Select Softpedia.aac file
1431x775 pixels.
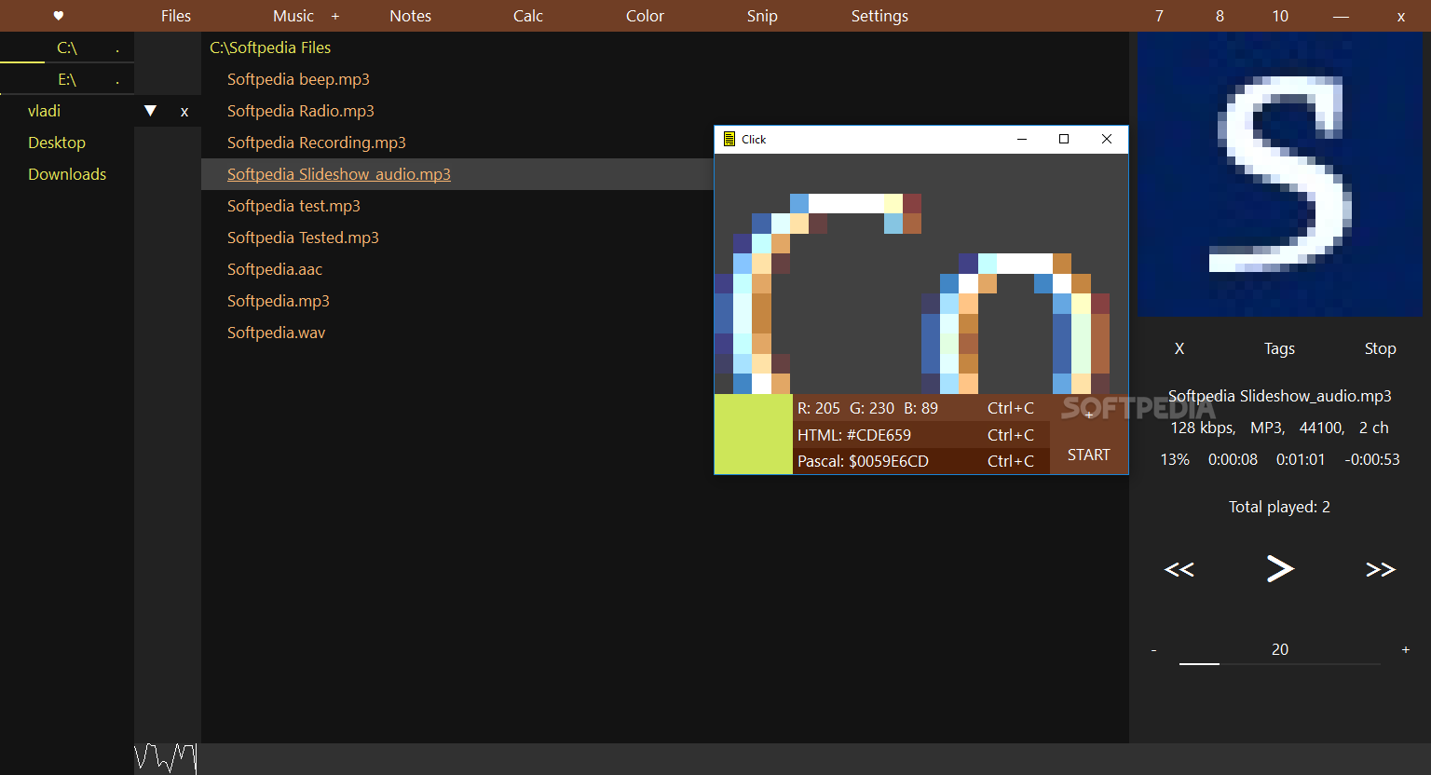pos(275,269)
